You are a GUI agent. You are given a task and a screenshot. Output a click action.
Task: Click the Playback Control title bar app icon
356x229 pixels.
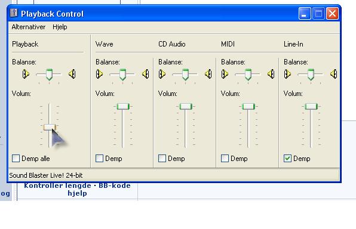(x=14, y=13)
